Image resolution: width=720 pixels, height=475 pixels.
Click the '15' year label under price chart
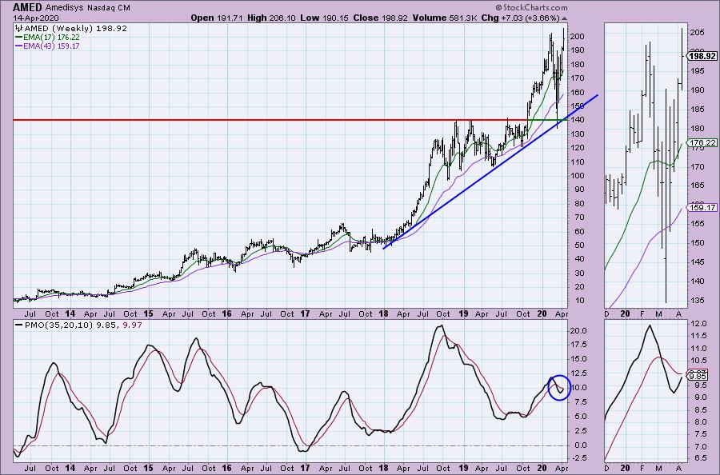pos(148,314)
